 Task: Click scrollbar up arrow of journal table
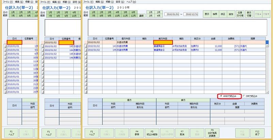coord(267,45)
